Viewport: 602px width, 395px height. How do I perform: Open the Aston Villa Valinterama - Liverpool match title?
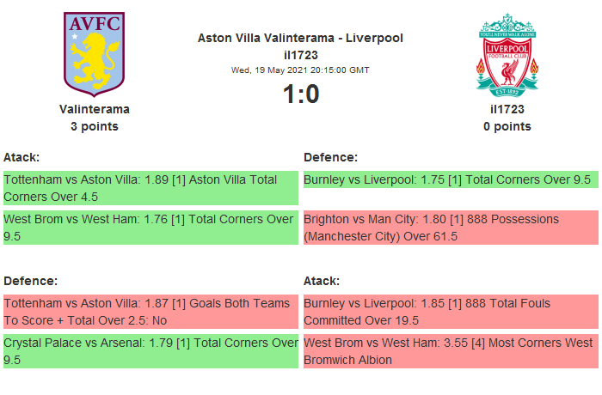[300, 38]
